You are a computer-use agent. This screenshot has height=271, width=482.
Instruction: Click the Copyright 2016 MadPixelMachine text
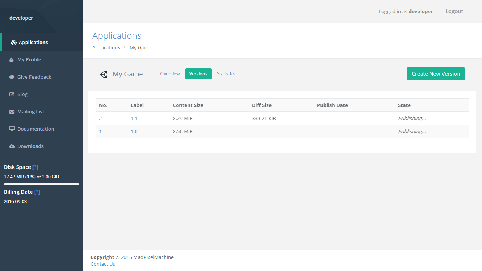(132, 257)
